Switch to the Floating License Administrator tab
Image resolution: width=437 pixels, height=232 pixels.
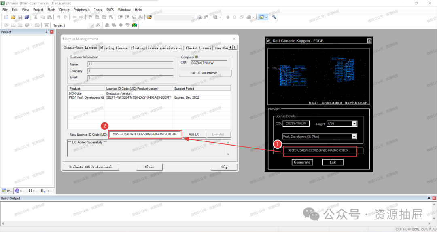pyautogui.click(x=156, y=48)
